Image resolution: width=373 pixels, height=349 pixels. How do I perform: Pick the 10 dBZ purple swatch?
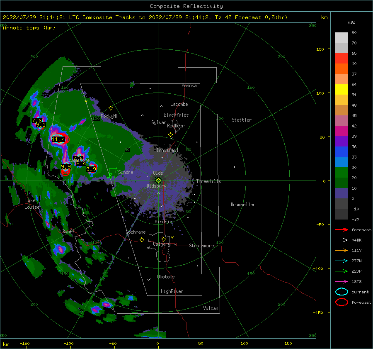(x=342, y=193)
